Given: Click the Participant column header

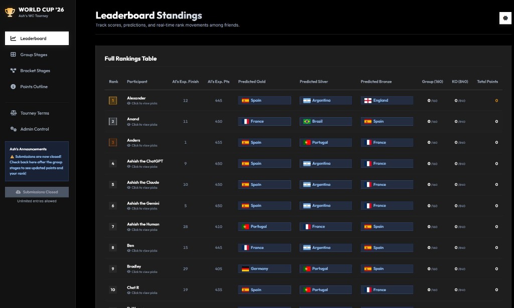Looking at the screenshot, I should tap(137, 82).
